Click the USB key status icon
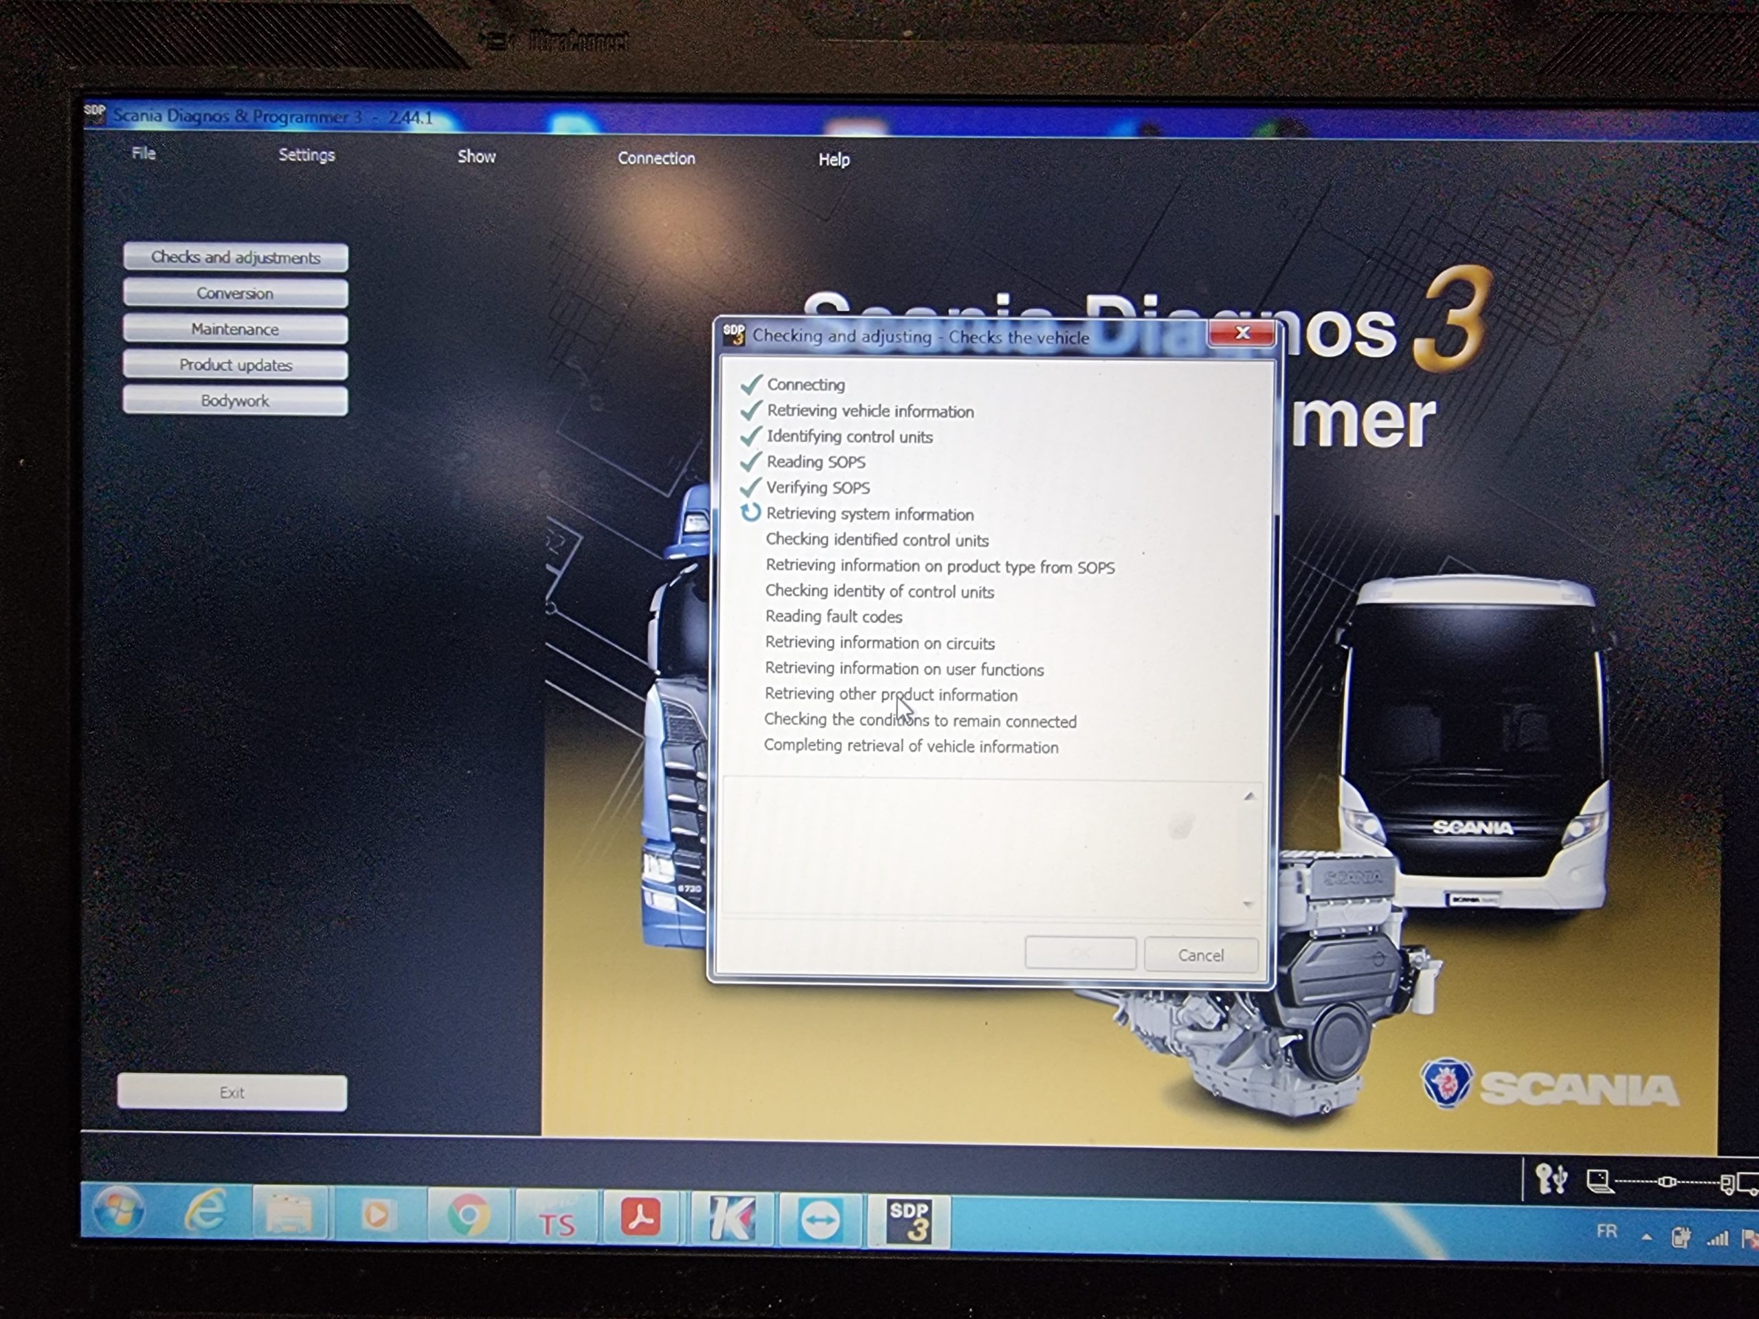The image size is (1759, 1319). pos(1551,1179)
